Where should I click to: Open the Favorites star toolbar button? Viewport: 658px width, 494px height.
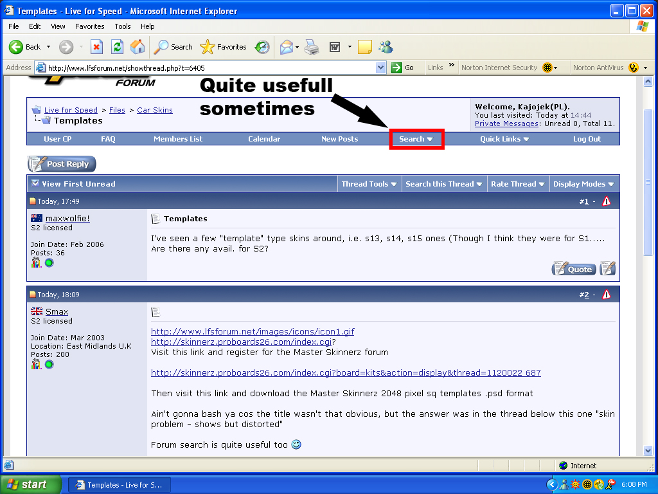(223, 47)
